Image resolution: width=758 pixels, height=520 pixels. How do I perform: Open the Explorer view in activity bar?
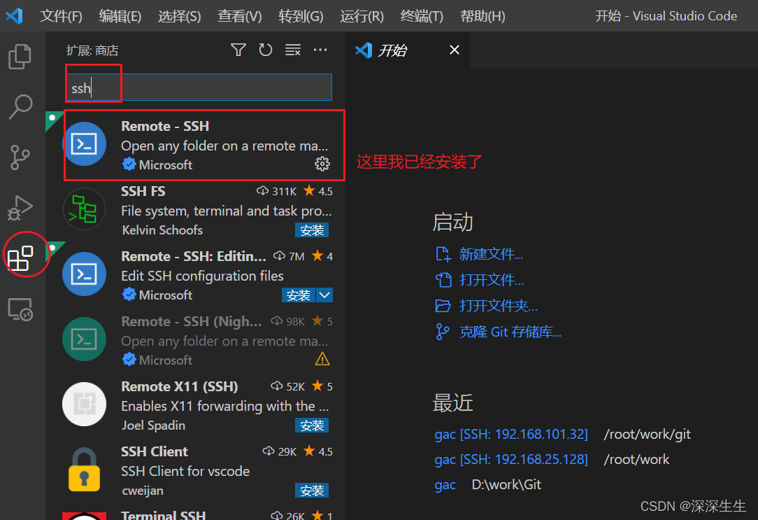pos(20,57)
